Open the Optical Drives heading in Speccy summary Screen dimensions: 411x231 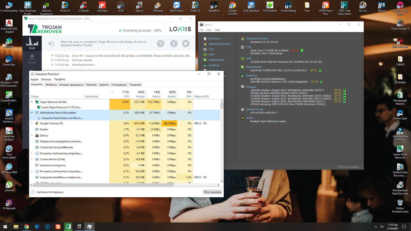pos(255,109)
